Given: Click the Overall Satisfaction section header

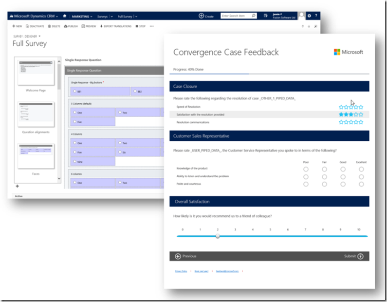Looking at the screenshot, I should coord(269,202).
